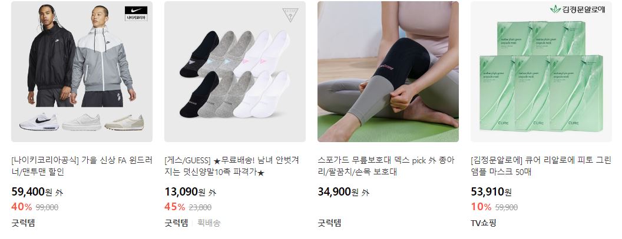The width and height of the screenshot is (622, 239).
Task: Open the Nike windrunner jacket product image
Action: (82, 72)
